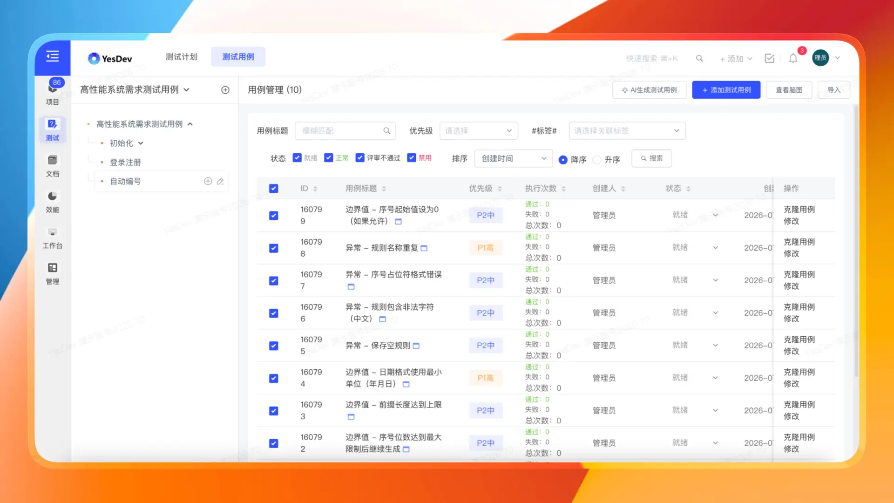Uncheck row 160799 checkbox
This screenshot has height=503, width=894.
[x=274, y=216]
